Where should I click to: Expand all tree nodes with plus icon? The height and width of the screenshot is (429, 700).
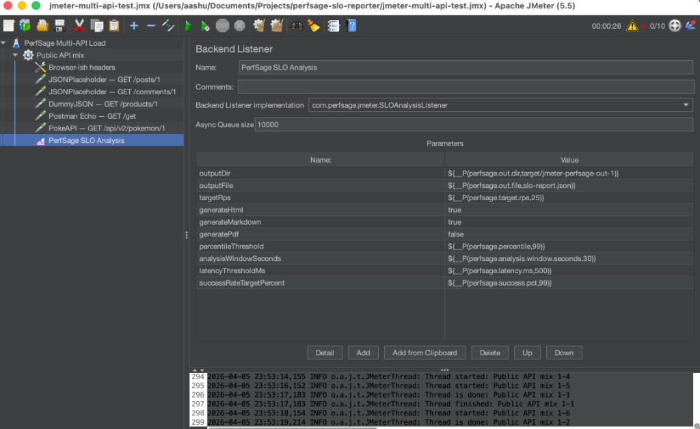tap(133, 26)
